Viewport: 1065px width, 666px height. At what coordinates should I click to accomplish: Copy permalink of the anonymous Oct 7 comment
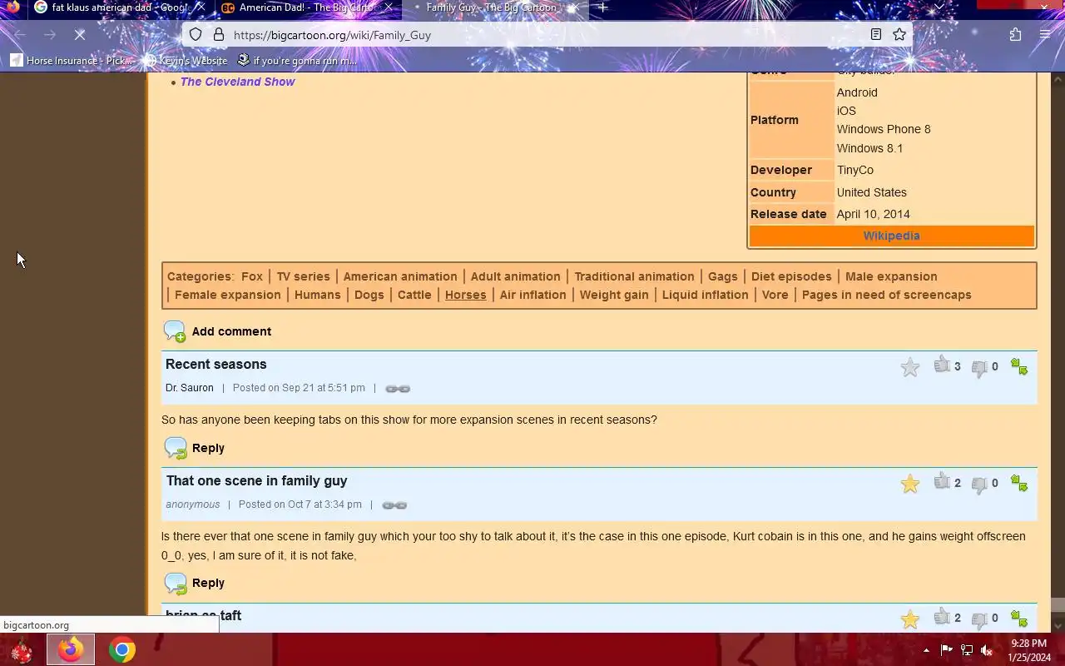(394, 504)
